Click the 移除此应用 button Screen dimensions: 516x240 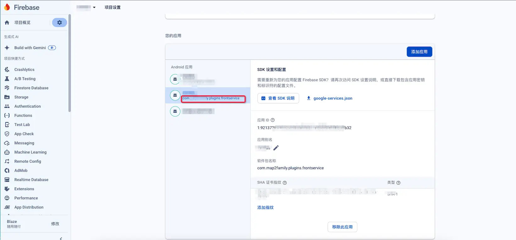[342, 227]
